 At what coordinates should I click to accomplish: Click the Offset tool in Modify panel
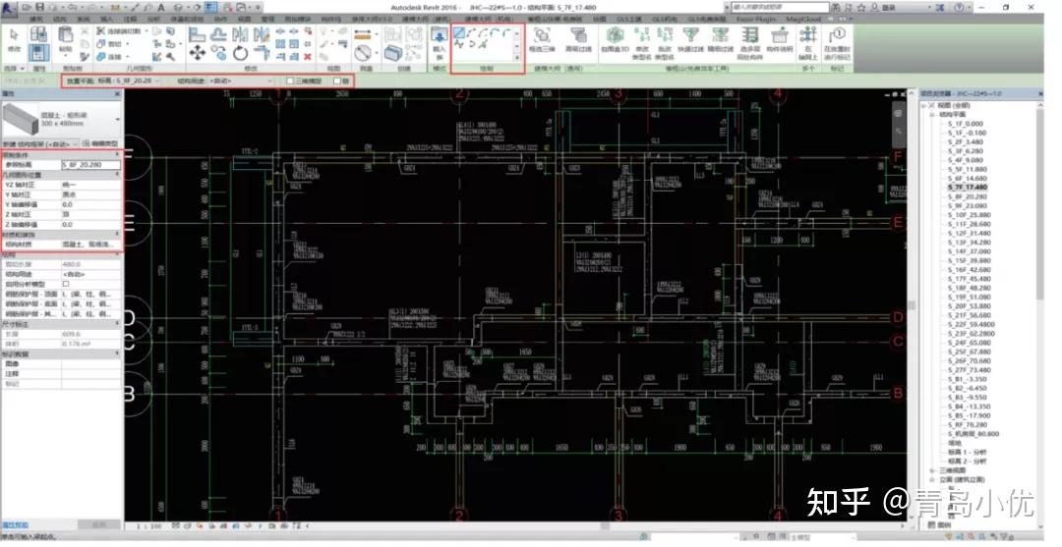218,33
